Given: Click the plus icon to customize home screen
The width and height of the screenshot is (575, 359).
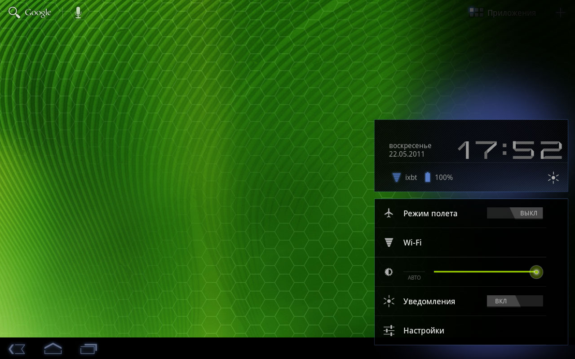Looking at the screenshot, I should 560,13.
